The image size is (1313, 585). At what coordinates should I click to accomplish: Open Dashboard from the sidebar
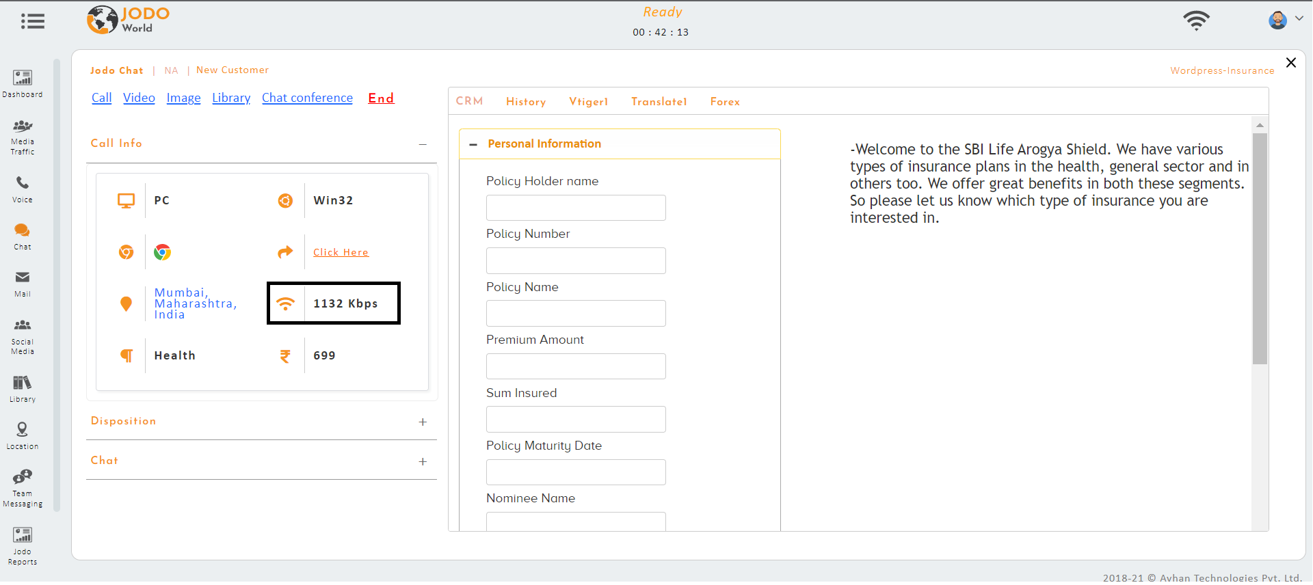pos(23,83)
